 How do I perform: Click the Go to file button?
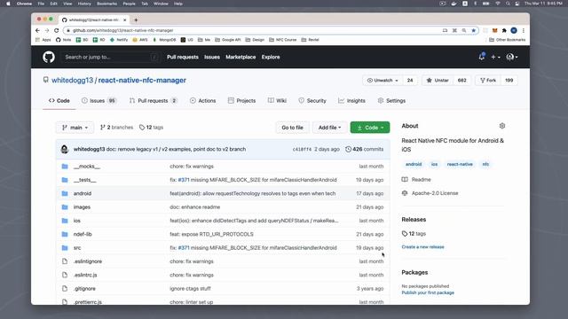tap(292, 128)
